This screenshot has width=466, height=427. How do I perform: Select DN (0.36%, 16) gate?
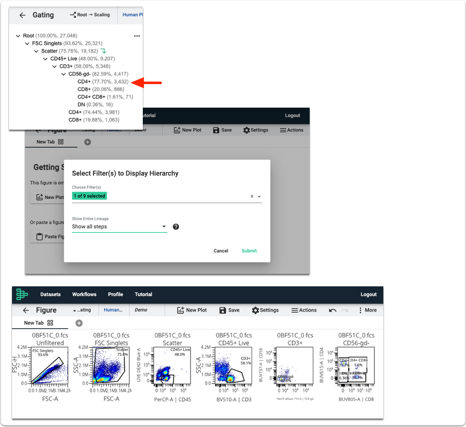(x=95, y=105)
